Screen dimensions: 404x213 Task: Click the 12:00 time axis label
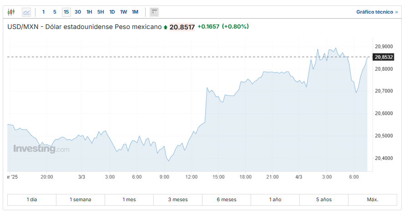coord(191,177)
